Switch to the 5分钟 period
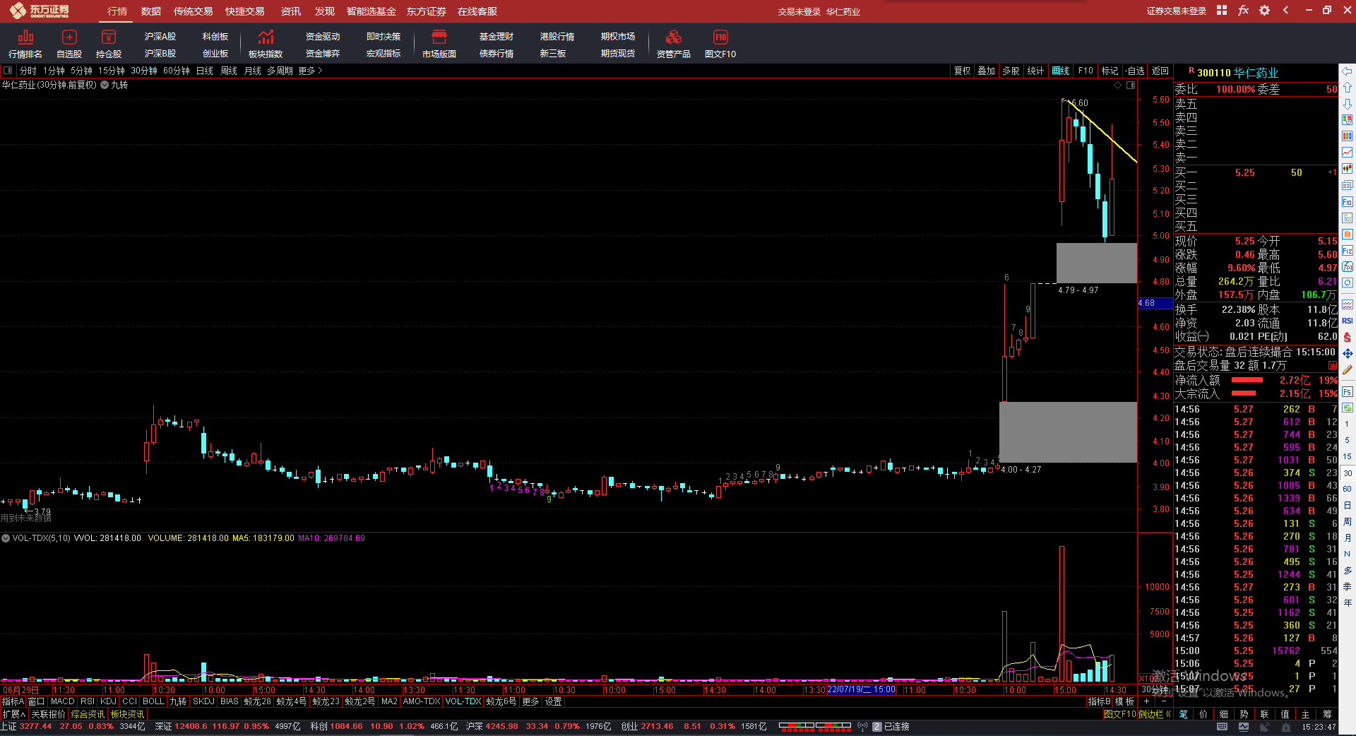Viewport: 1356px width, 736px height. tap(81, 71)
